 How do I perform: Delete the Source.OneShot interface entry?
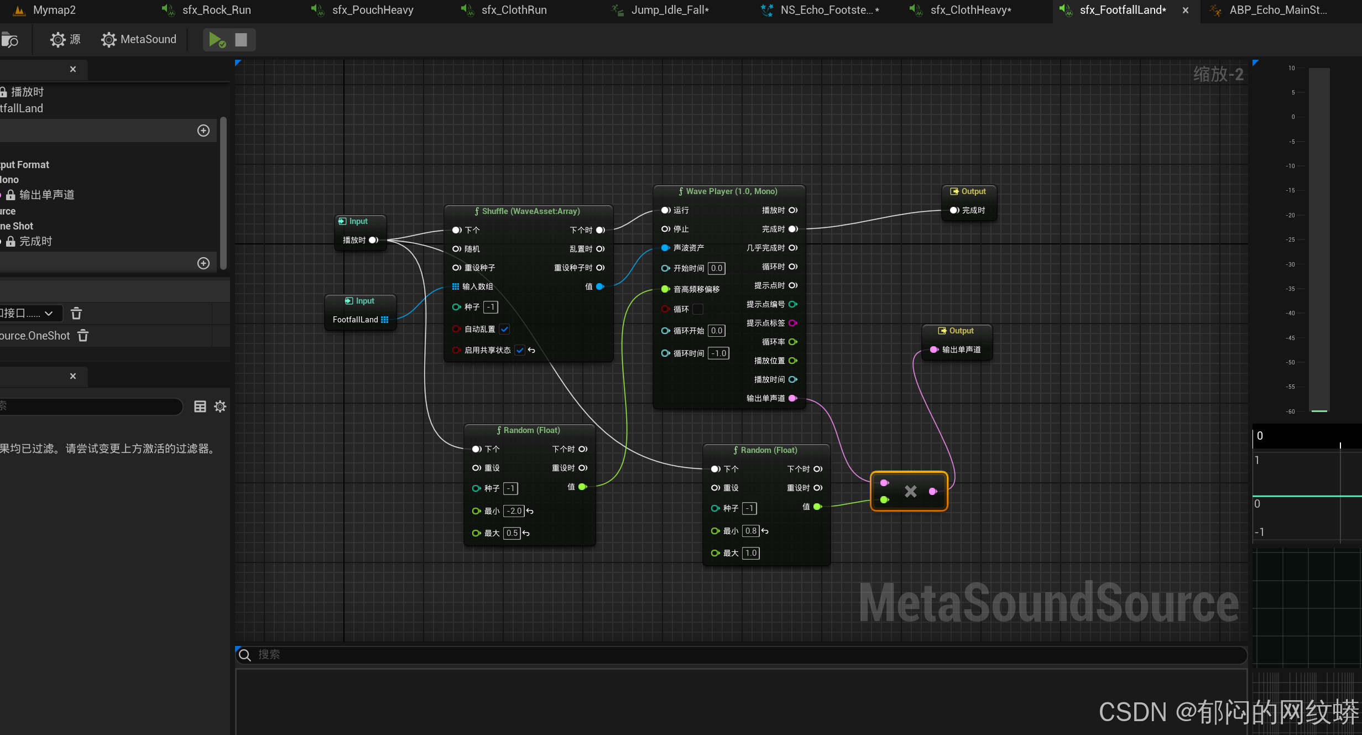(x=83, y=336)
